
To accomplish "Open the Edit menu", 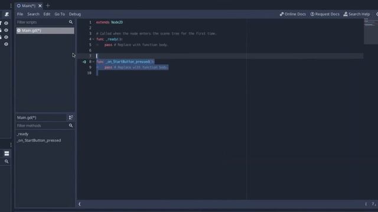I will (47, 14).
